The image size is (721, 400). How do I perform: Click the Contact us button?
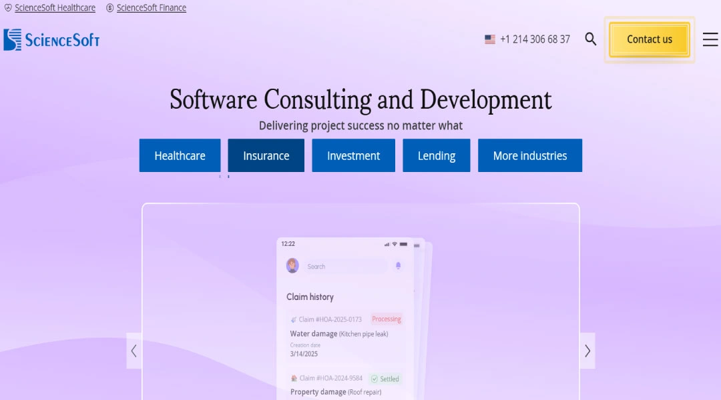[650, 39]
